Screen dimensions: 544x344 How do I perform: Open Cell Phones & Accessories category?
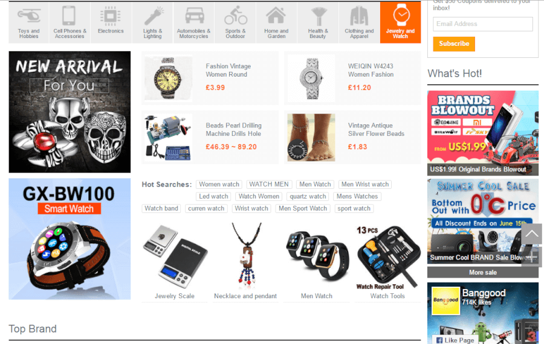(x=70, y=23)
